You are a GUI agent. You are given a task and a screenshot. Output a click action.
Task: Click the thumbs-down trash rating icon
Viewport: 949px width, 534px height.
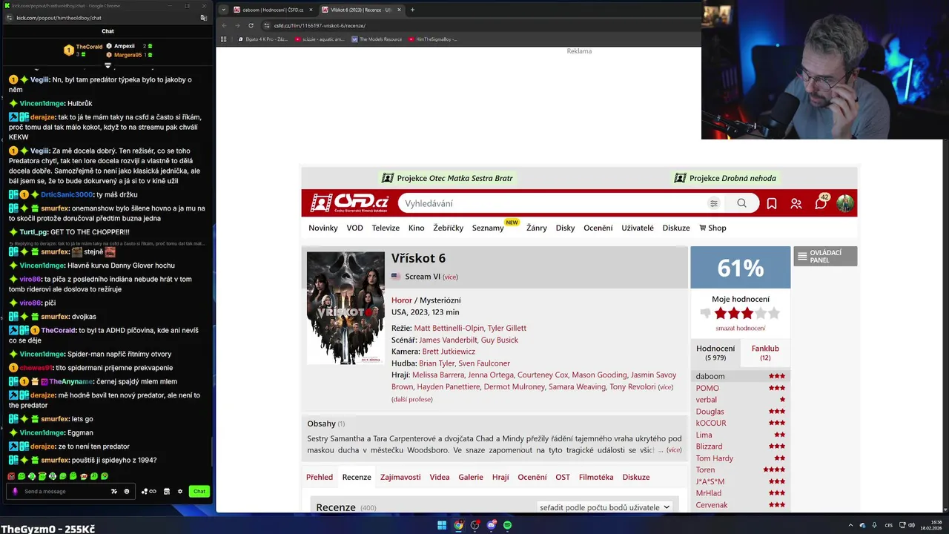pos(705,313)
